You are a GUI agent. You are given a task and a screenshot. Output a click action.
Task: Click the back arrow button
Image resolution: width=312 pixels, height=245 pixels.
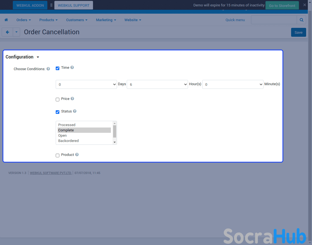[x=8, y=32]
